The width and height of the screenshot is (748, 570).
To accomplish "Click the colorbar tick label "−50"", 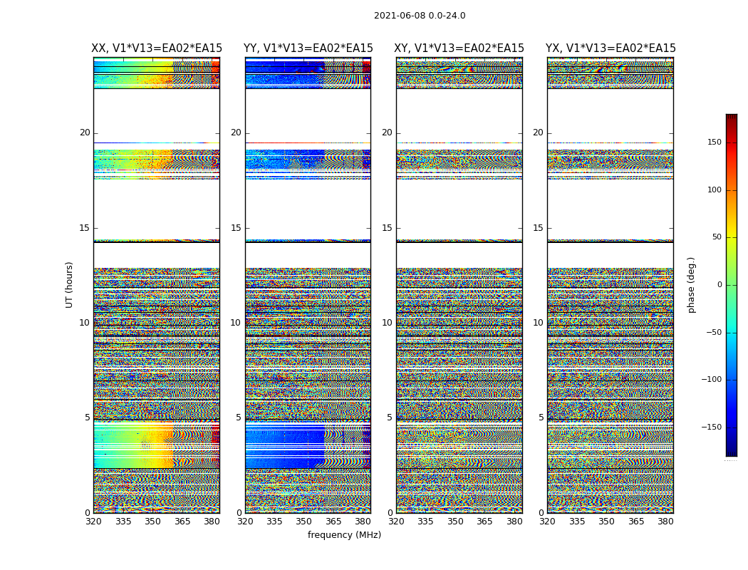I will pos(714,333).
